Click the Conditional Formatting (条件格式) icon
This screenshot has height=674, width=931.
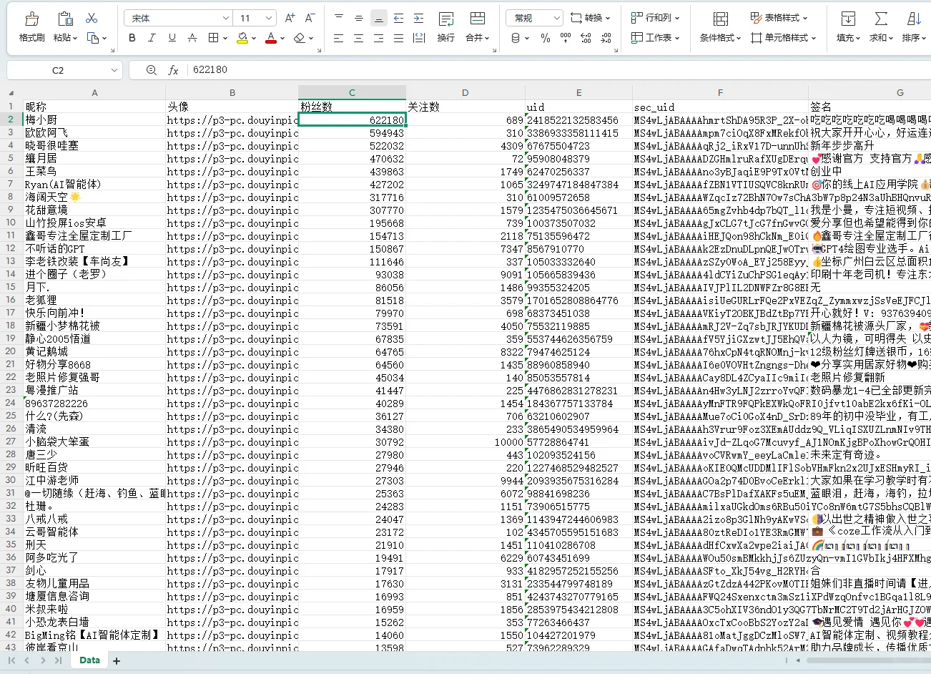click(721, 19)
